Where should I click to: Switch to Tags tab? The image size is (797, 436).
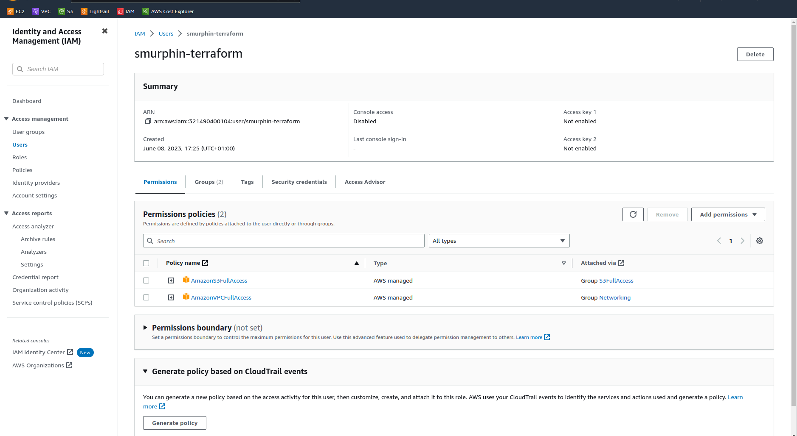coord(247,182)
